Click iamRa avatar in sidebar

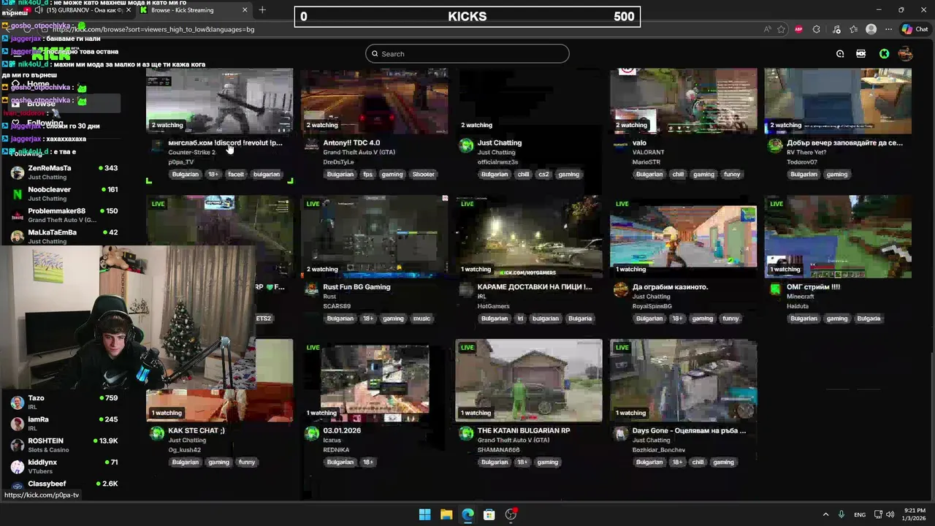(17, 423)
